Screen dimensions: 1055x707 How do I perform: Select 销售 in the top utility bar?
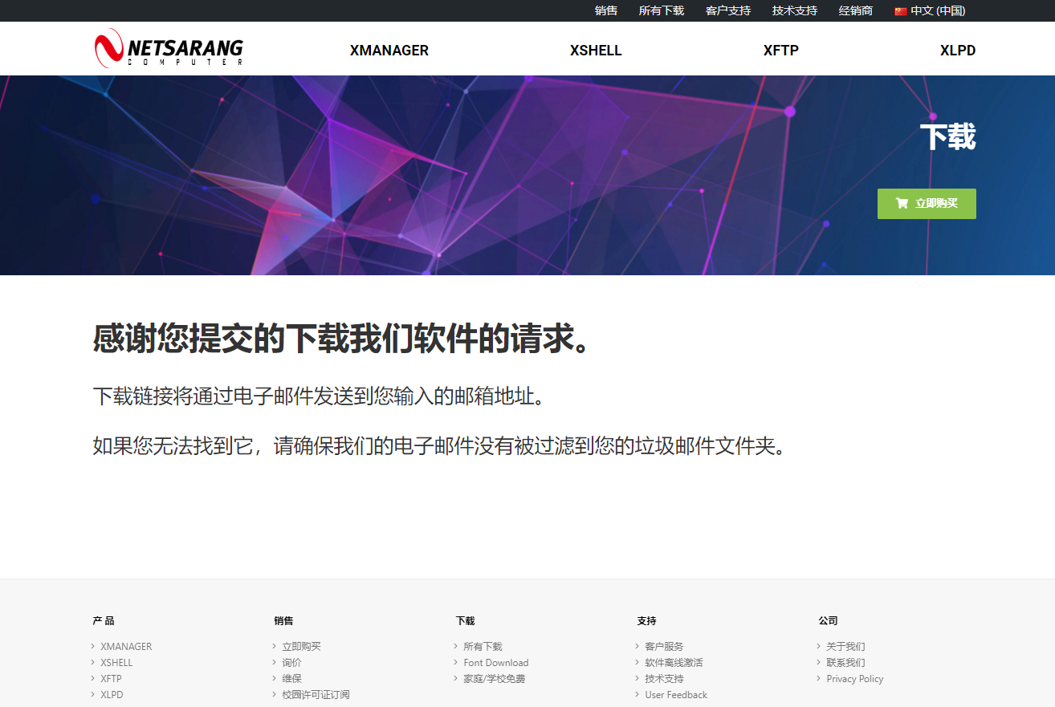[x=605, y=10]
